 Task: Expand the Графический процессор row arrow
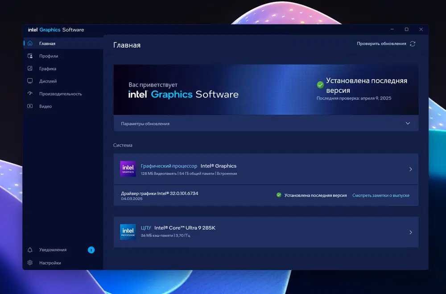pos(410,169)
